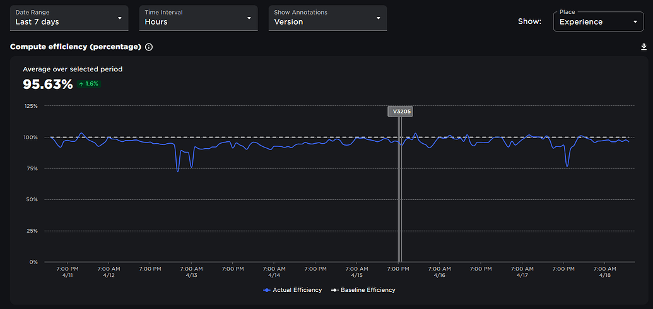Open the Date Range dropdown

tap(69, 18)
